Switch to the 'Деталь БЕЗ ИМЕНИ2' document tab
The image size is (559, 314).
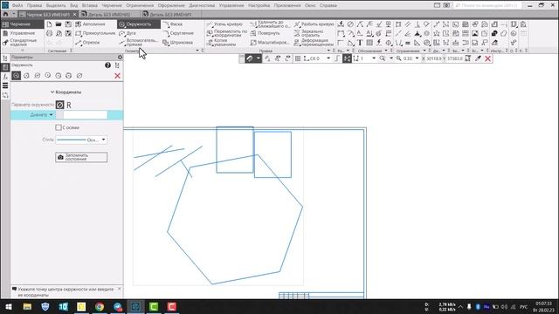108,14
